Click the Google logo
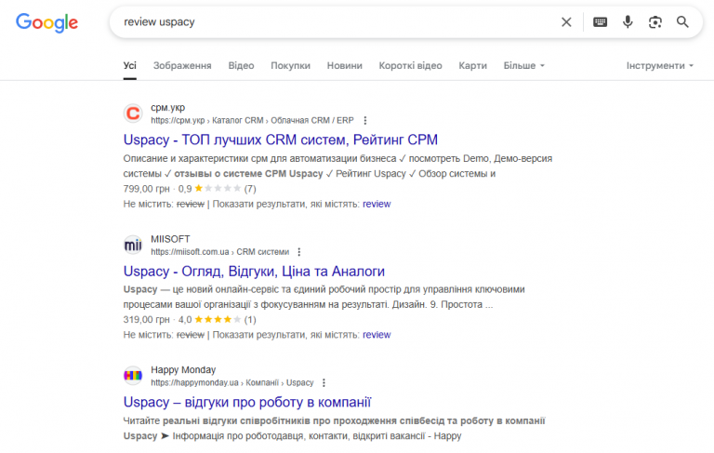 (x=46, y=22)
